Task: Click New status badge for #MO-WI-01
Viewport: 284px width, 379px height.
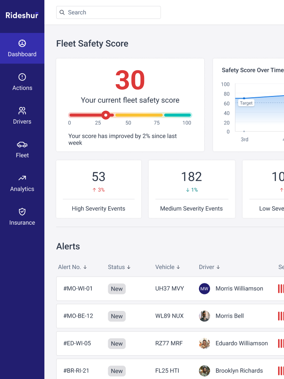Action: pos(117,289)
